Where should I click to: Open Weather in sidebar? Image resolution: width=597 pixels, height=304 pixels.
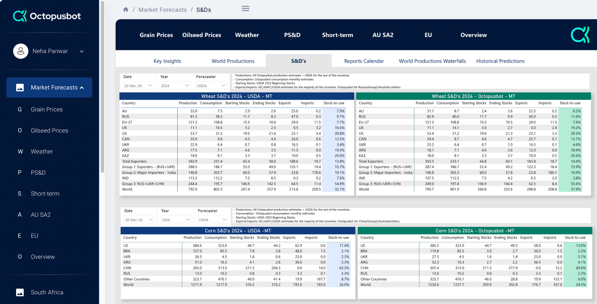click(49, 152)
